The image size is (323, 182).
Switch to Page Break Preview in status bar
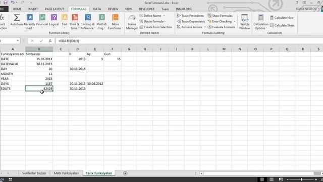coord(281,179)
